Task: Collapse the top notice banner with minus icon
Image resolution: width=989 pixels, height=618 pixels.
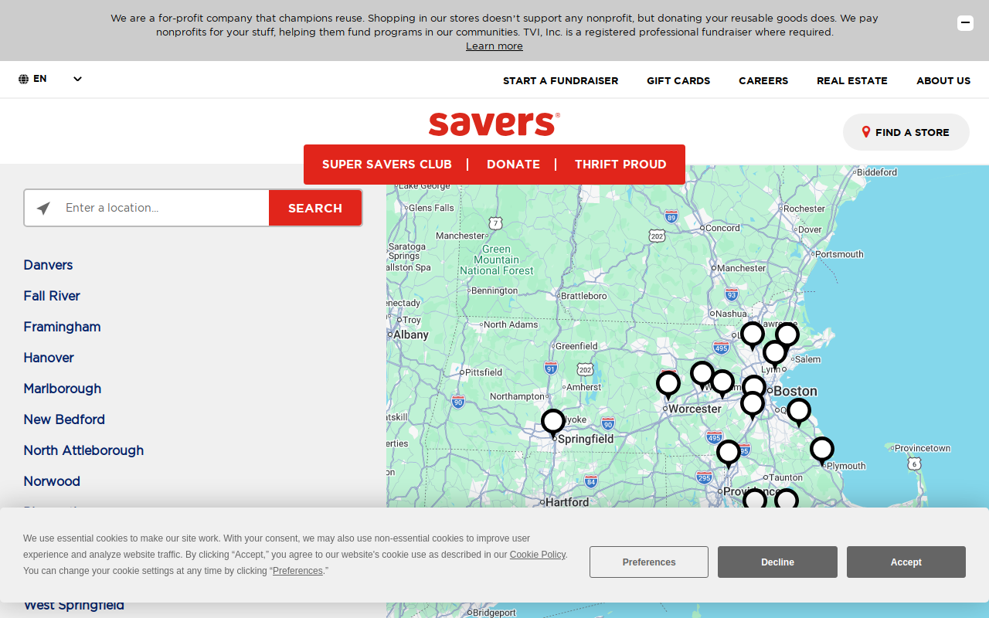Action: 965,23
